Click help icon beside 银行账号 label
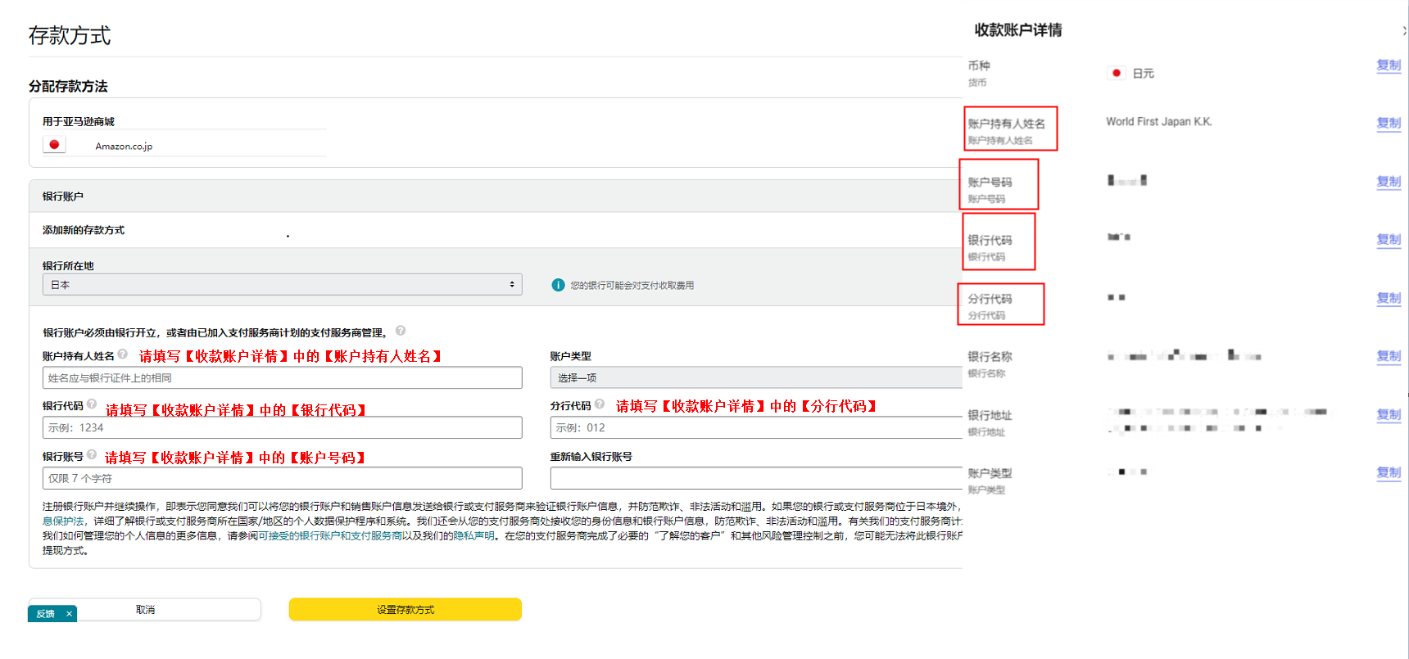Screen dimensions: 1409x659 click(92, 455)
